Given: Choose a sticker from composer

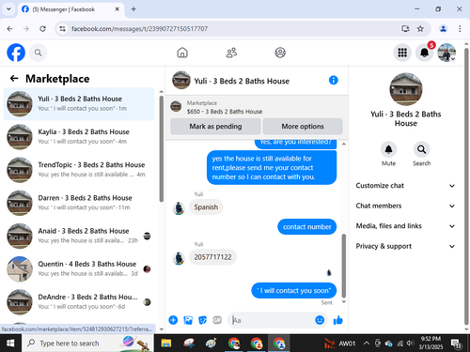Looking at the screenshot, I should [x=203, y=320].
